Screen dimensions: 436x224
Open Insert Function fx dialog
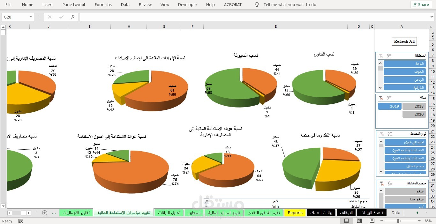(73, 17)
